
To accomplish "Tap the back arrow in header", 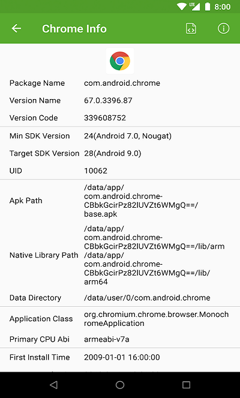I will pyautogui.click(x=16, y=28).
